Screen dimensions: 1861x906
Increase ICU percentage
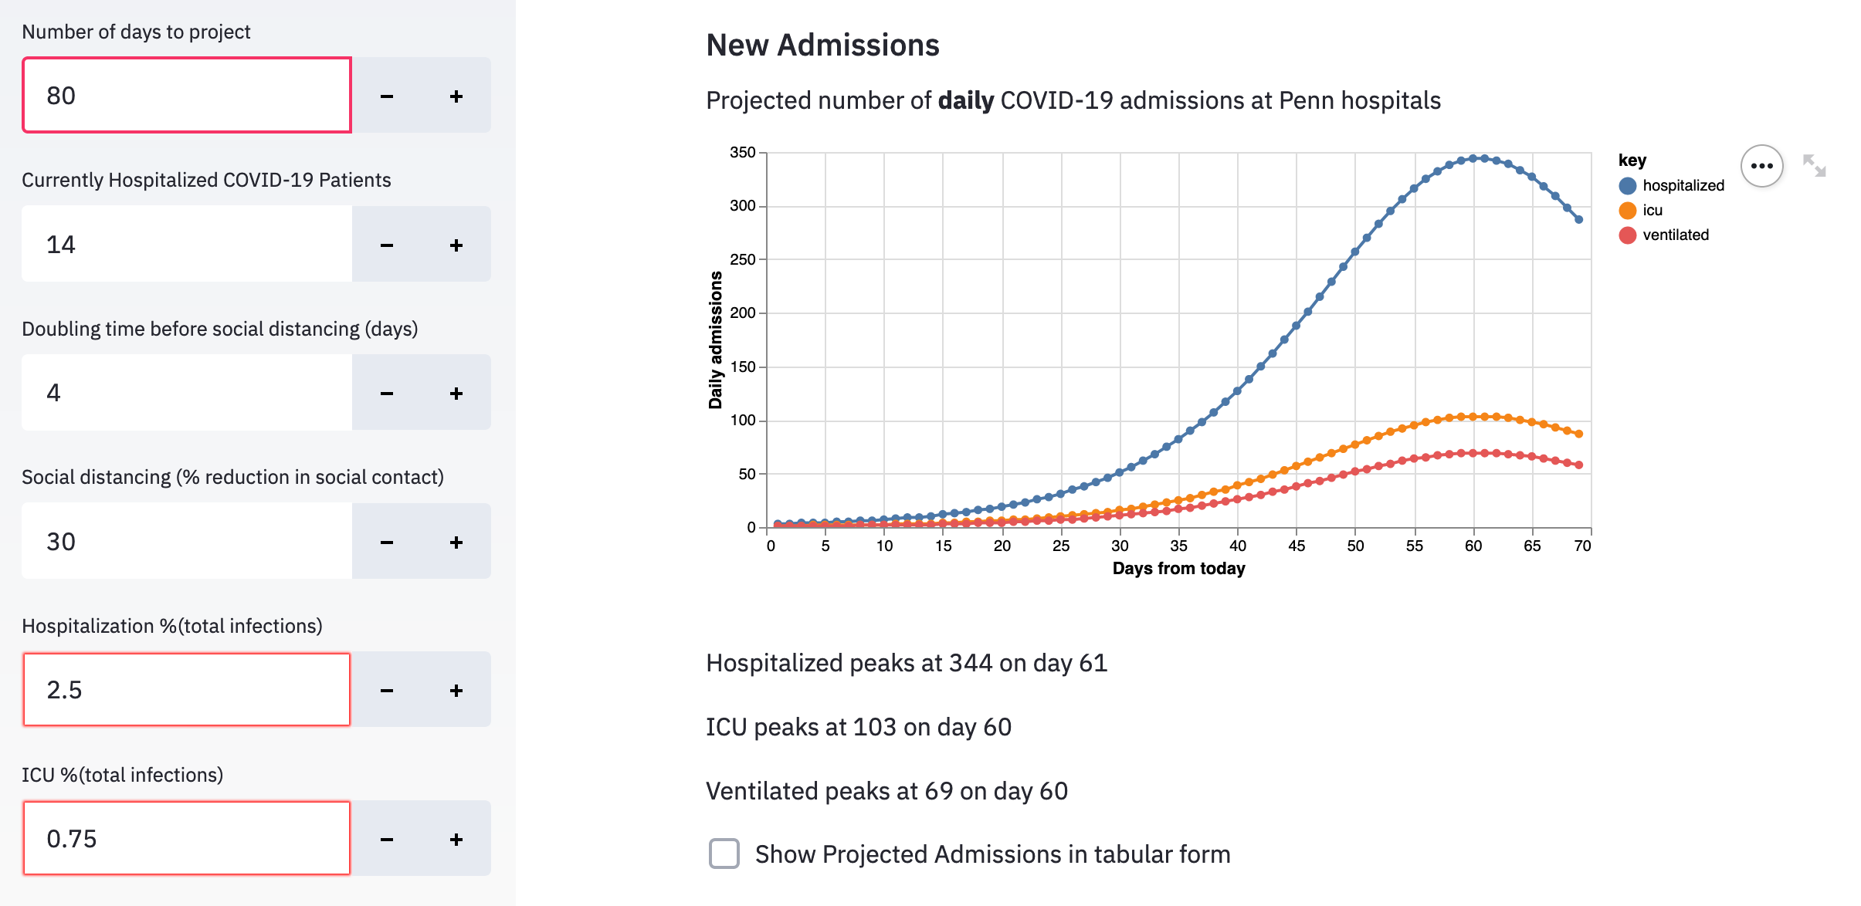pyautogui.click(x=456, y=838)
